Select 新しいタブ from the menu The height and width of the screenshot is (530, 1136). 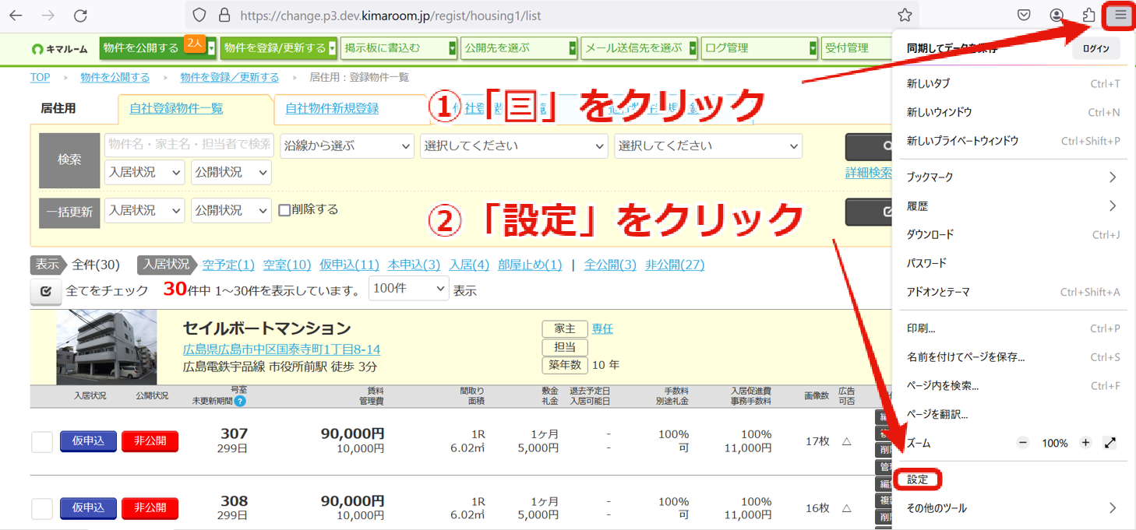point(1013,83)
